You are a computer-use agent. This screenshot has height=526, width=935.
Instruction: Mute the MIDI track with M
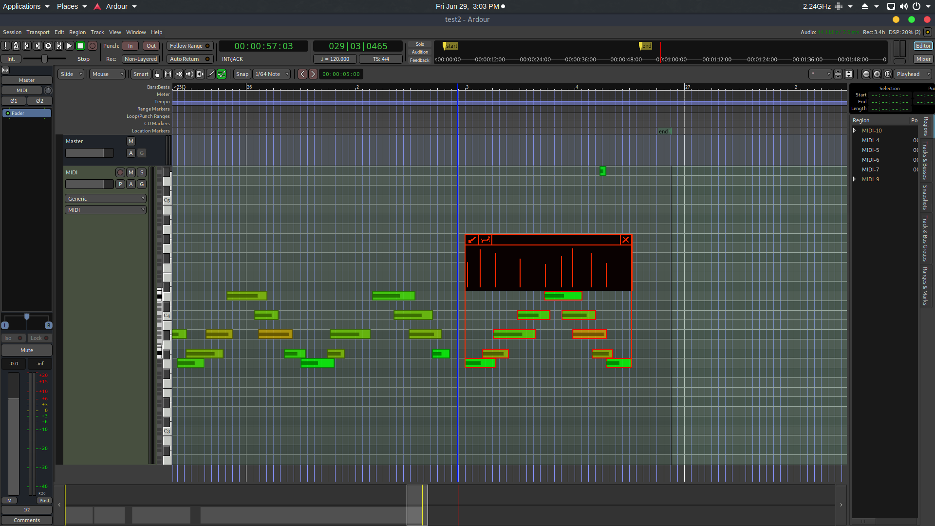pos(131,172)
